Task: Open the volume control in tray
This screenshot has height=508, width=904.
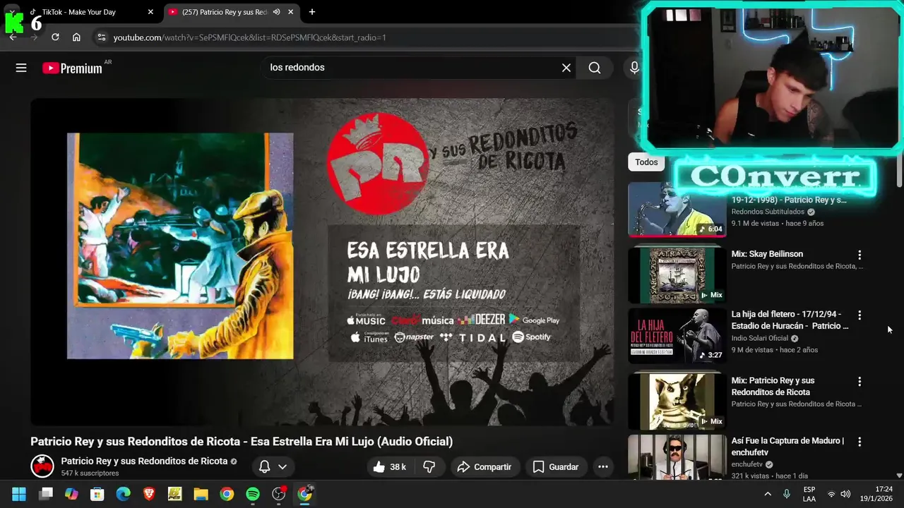Action: click(845, 495)
